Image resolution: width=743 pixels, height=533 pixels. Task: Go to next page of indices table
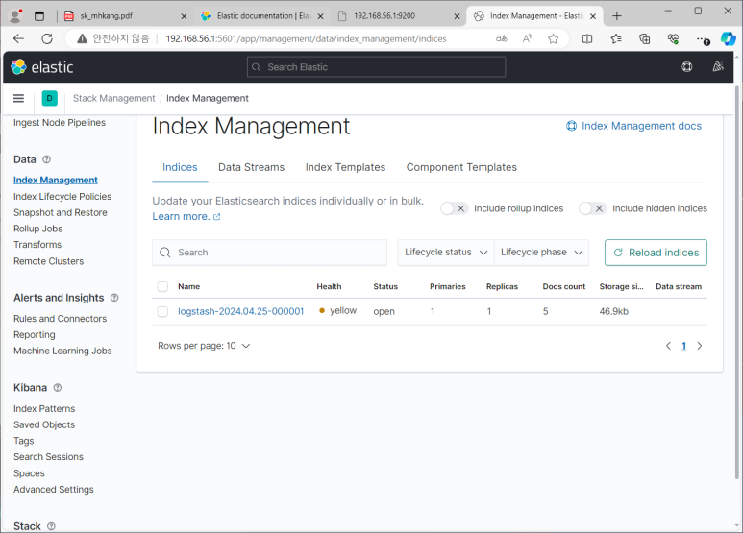pos(700,346)
